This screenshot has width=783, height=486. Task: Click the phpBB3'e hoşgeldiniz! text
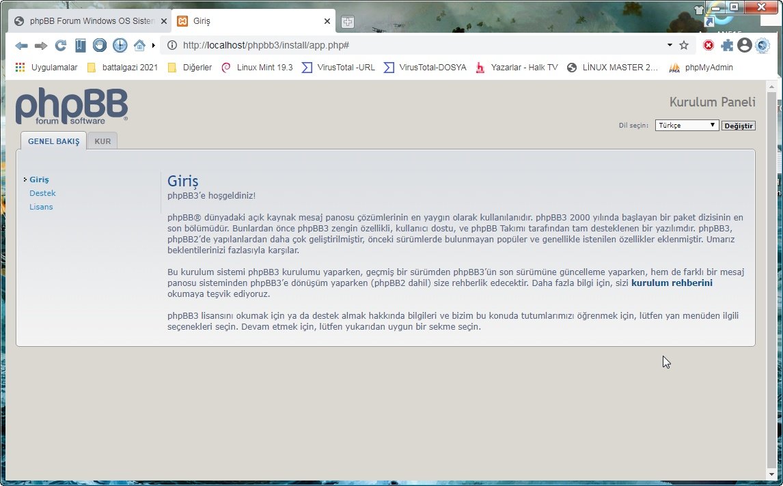click(x=211, y=196)
